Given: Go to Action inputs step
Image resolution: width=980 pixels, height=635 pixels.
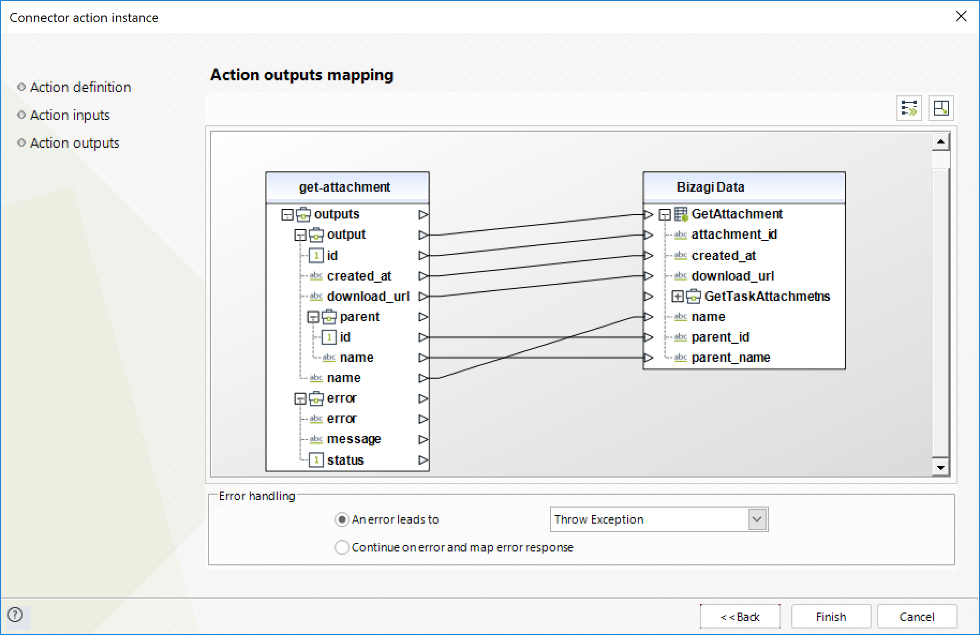Looking at the screenshot, I should pyautogui.click(x=70, y=115).
